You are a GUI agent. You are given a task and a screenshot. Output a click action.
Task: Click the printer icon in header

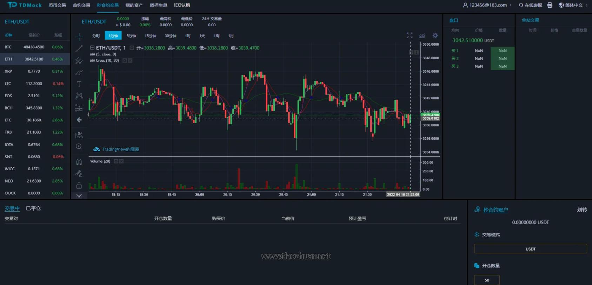tap(550, 5)
